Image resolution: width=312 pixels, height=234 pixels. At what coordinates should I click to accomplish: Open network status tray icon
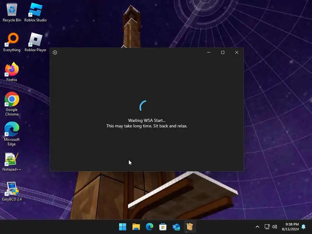click(267, 227)
